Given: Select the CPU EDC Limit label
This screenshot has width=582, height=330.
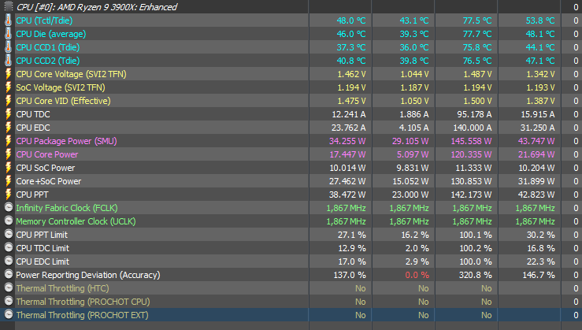Looking at the screenshot, I should (43, 261).
